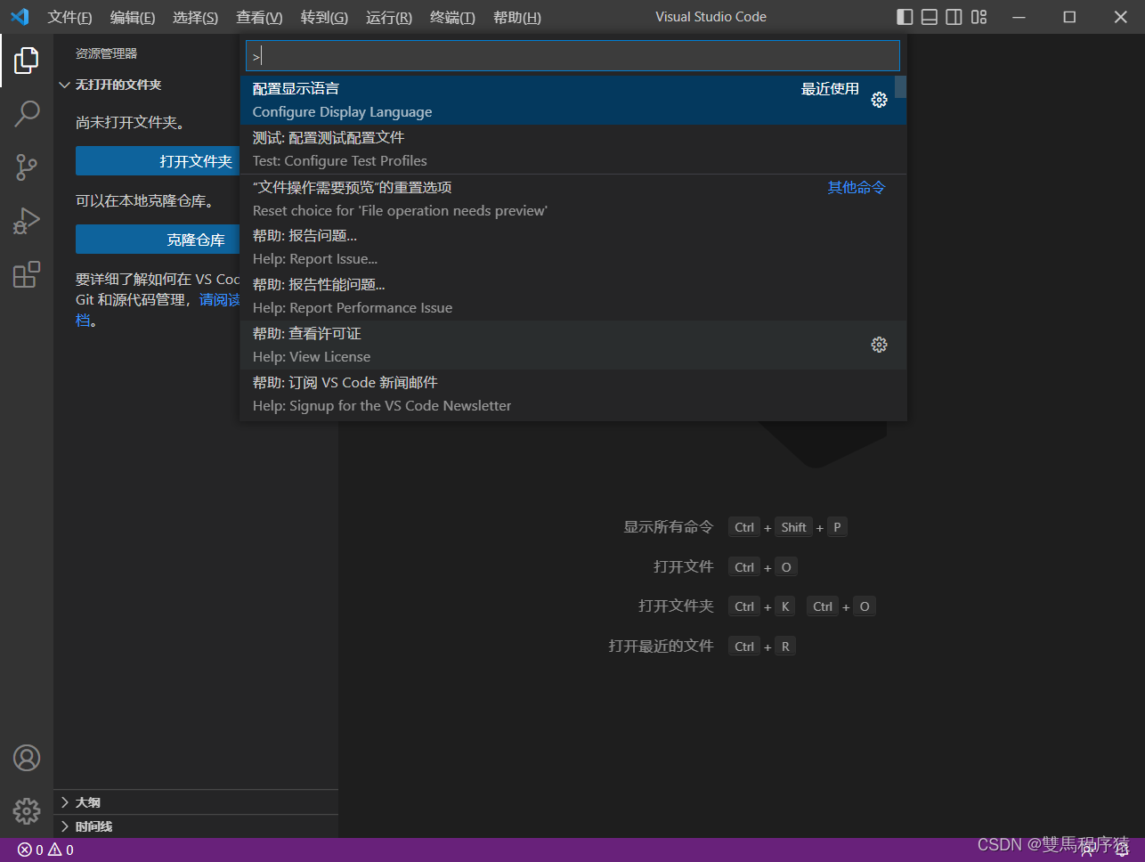
Task: Open the Extensions view
Action: (x=27, y=274)
